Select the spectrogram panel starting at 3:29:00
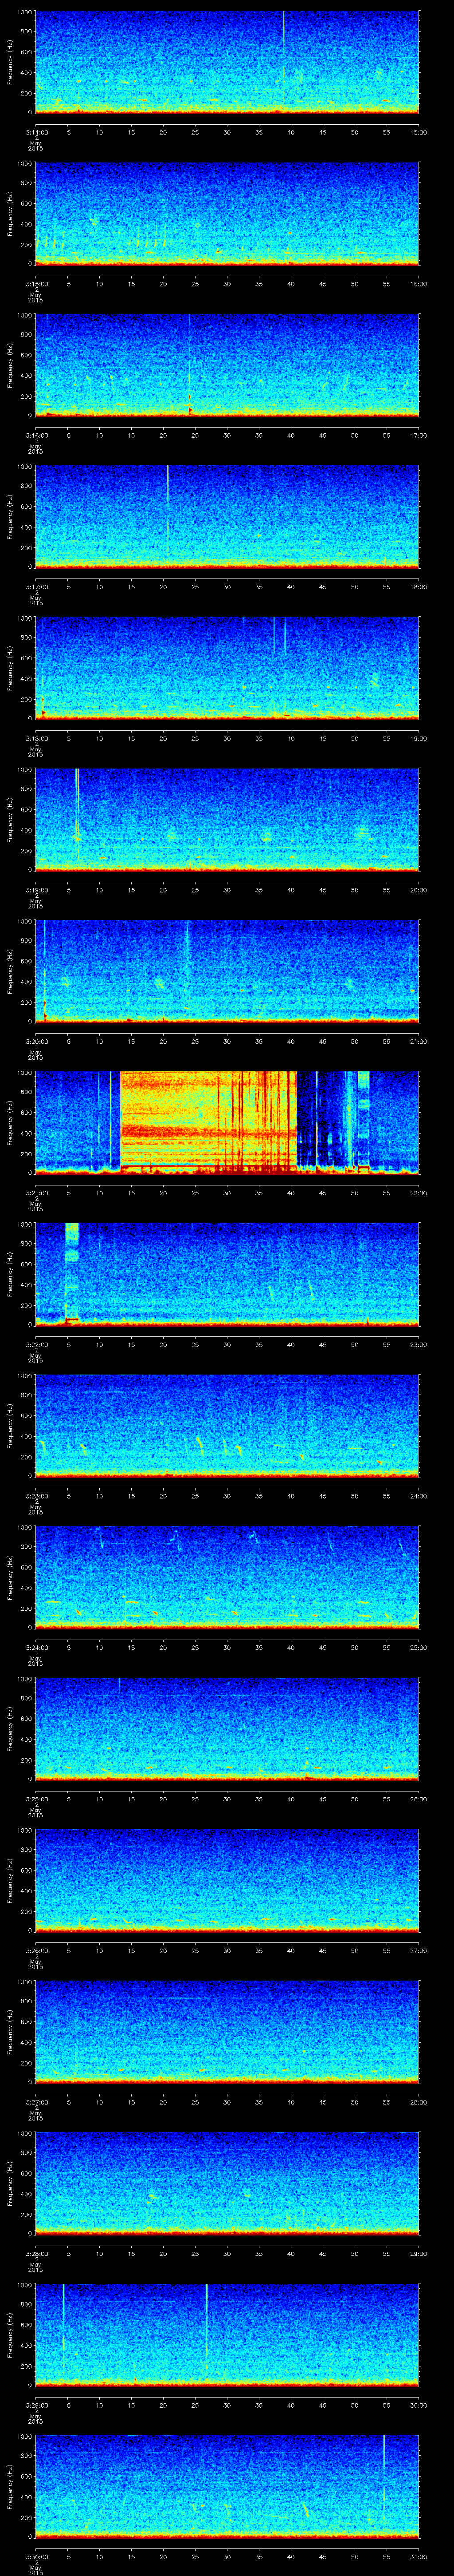The height and width of the screenshot is (2576, 454). pyautogui.click(x=227, y=2335)
